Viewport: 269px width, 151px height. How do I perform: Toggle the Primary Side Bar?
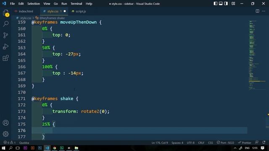216,4
